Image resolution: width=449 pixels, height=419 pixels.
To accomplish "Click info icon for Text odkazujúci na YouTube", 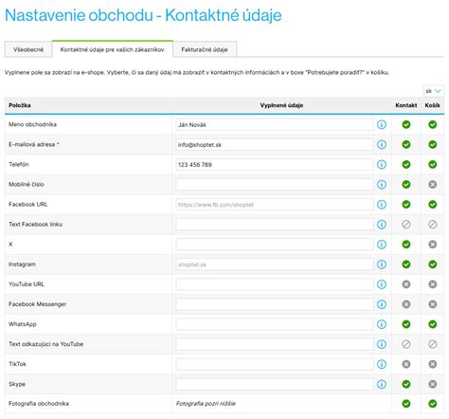I will coord(382,344).
